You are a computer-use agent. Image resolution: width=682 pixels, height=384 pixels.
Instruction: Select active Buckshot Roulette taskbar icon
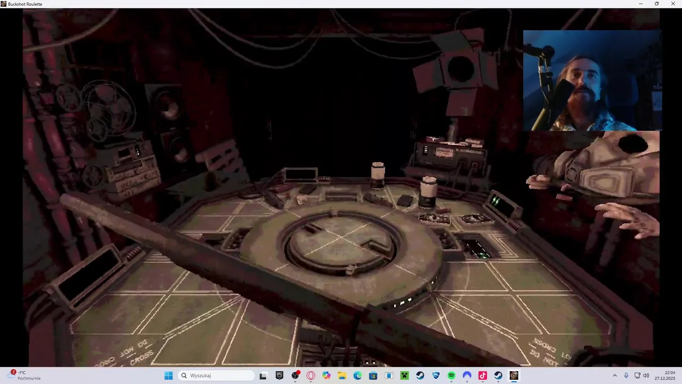click(x=514, y=375)
